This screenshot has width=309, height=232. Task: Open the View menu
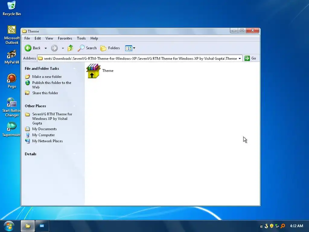[x=49, y=38]
